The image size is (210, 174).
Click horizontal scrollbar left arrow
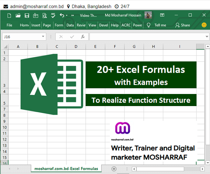point(134,169)
